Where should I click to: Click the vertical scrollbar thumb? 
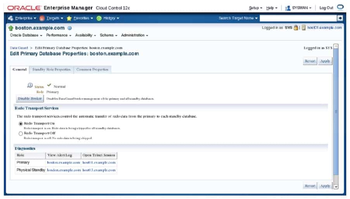tap(336, 112)
